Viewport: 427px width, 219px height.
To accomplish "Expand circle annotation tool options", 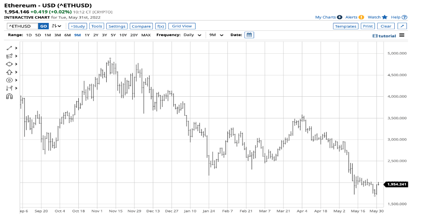I will tap(16, 80).
